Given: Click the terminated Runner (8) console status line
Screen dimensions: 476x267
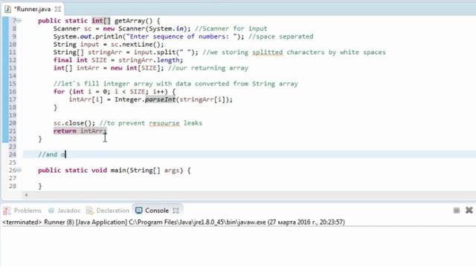Looking at the screenshot, I should pos(173,222).
